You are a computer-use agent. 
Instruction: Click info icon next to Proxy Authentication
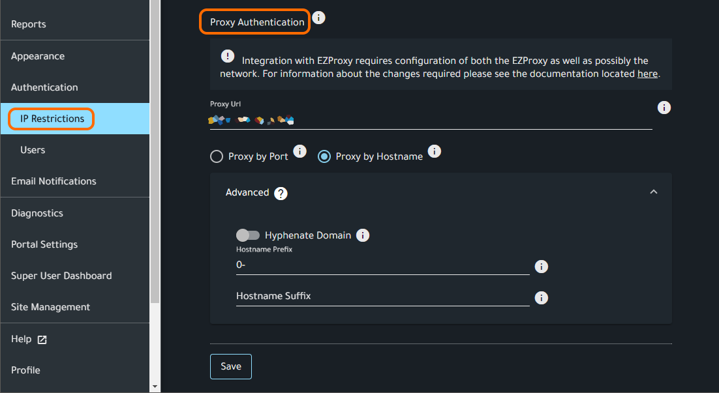pyautogui.click(x=318, y=18)
